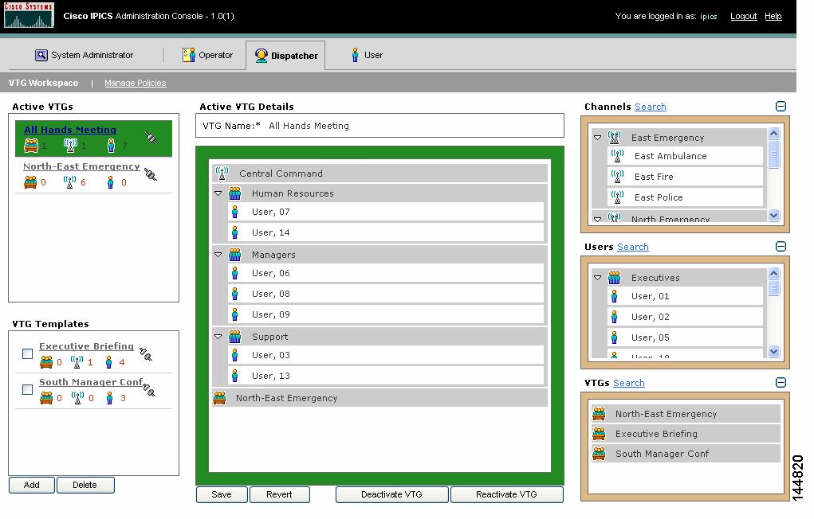
Task: Collapse the Support group
Action: [x=218, y=337]
